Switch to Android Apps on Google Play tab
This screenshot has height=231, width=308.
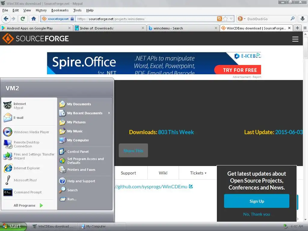(36, 28)
